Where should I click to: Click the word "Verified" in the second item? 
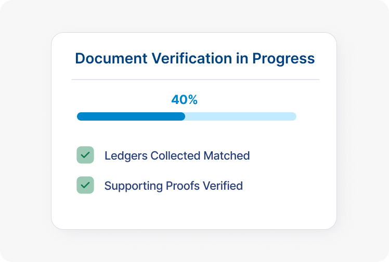pos(223,186)
